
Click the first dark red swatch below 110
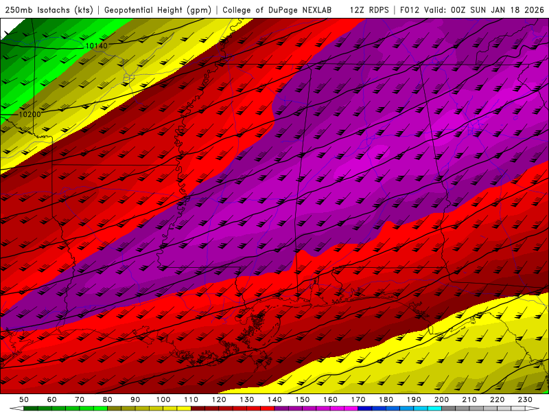(x=198, y=409)
